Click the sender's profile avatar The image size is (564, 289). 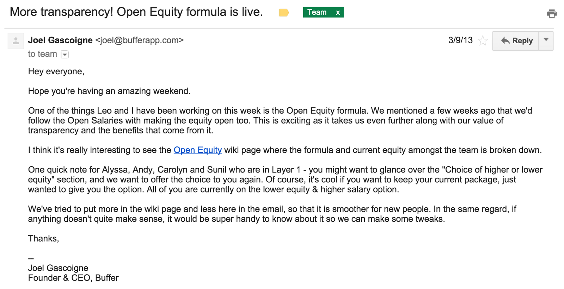click(x=16, y=41)
